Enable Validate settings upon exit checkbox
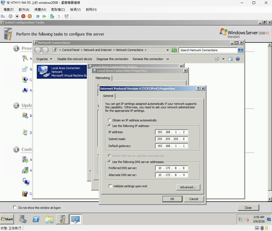 [110, 186]
